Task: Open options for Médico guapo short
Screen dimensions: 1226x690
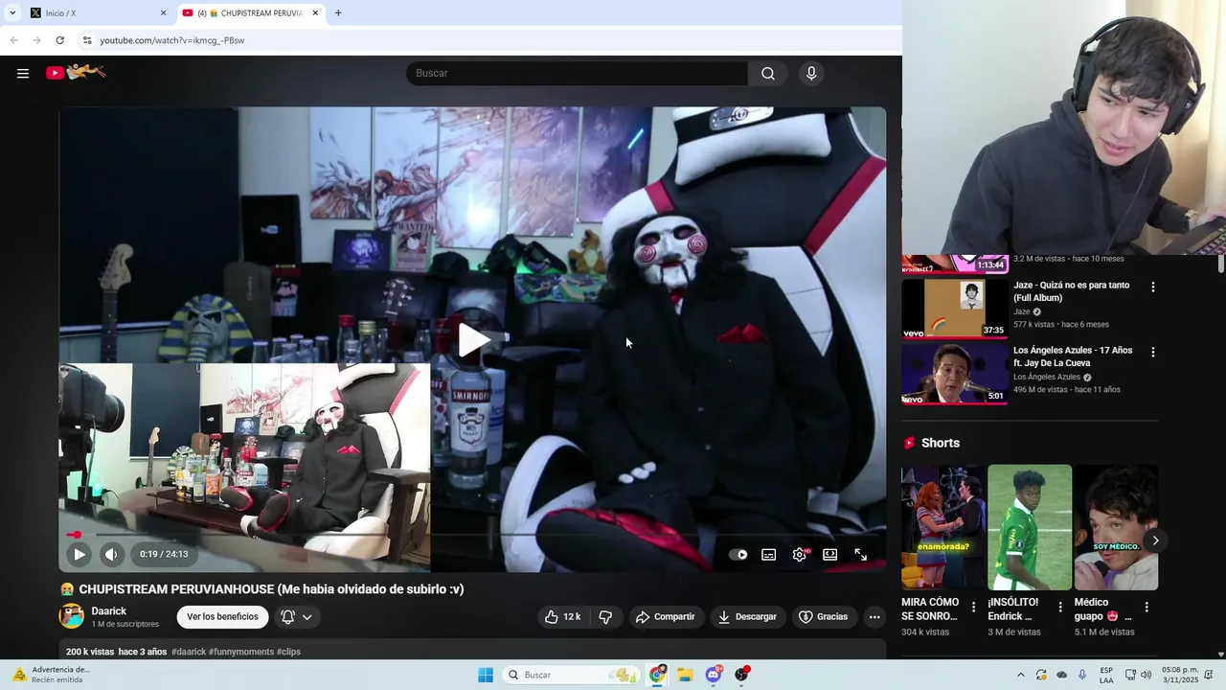Action: pos(1147,607)
